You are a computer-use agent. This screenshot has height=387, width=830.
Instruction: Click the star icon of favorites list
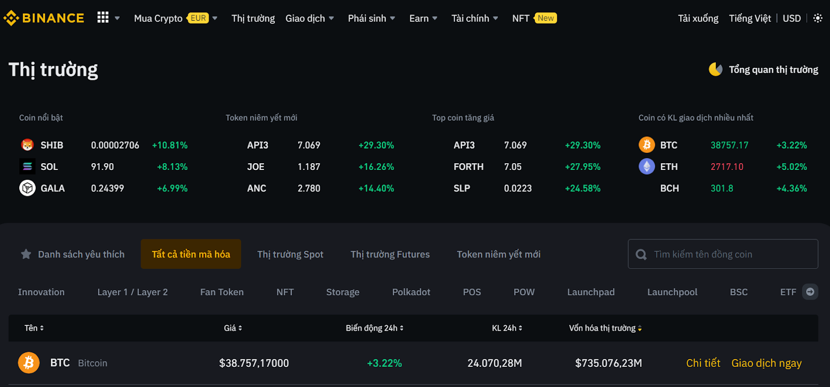coord(25,254)
